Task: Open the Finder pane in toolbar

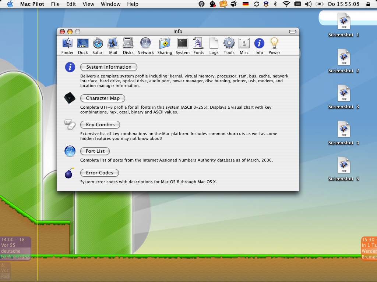Action: pyautogui.click(x=67, y=46)
